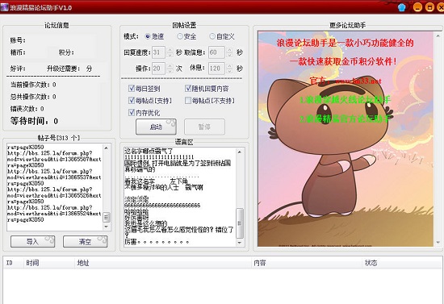
Task: Click the 导入 import button
Action: (x=33, y=242)
